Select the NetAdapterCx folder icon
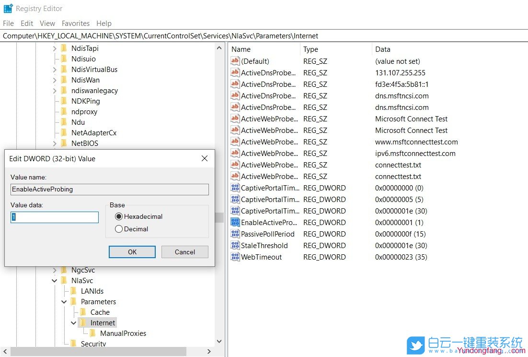 64,133
